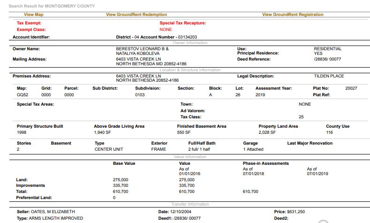Select the Tax Exempt label
This screenshot has width=370, height=223.
[x=29, y=23]
